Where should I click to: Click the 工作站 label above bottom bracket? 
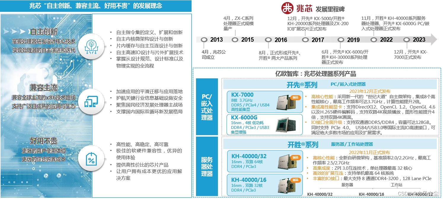coord(396,185)
